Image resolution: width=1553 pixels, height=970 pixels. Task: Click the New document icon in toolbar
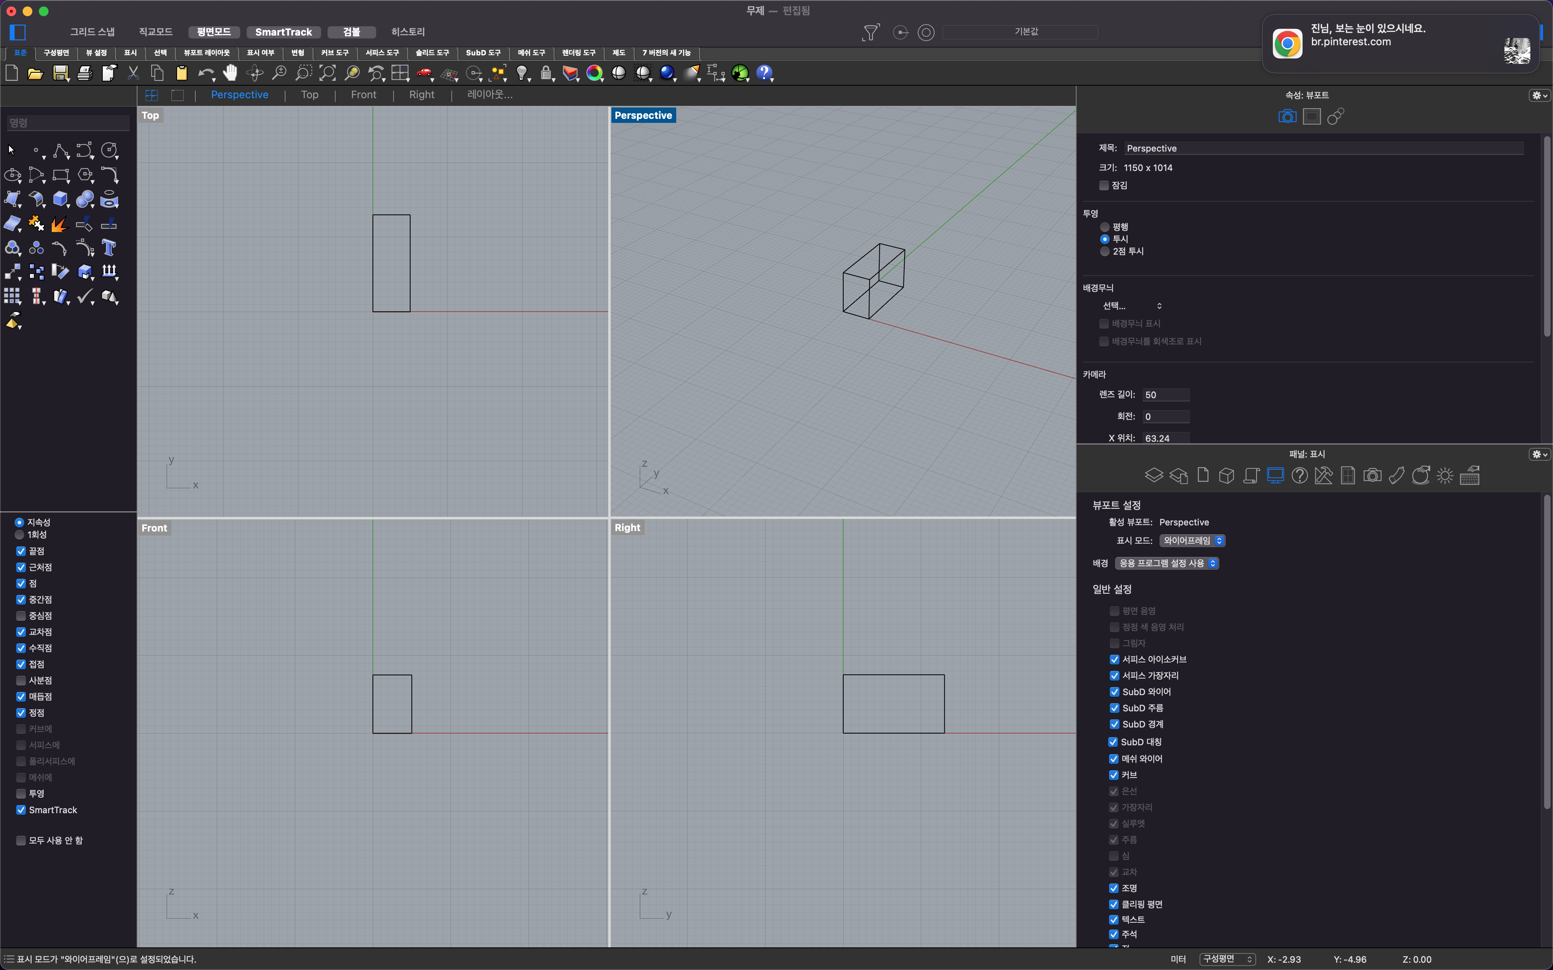tap(12, 73)
